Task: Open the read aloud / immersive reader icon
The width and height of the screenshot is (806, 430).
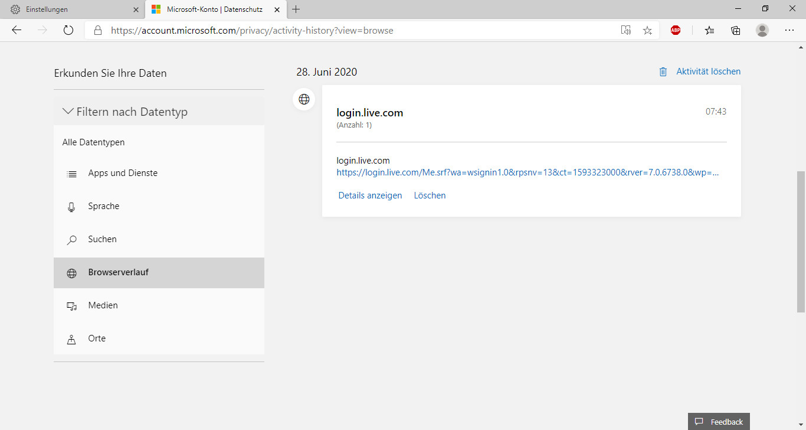Action: [626, 30]
